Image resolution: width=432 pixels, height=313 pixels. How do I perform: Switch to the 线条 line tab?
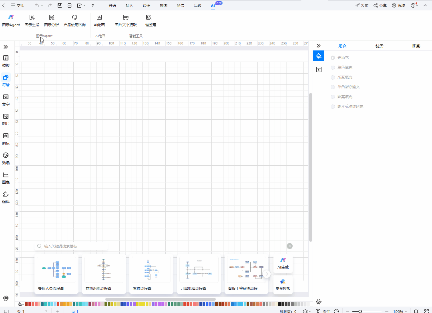point(380,46)
